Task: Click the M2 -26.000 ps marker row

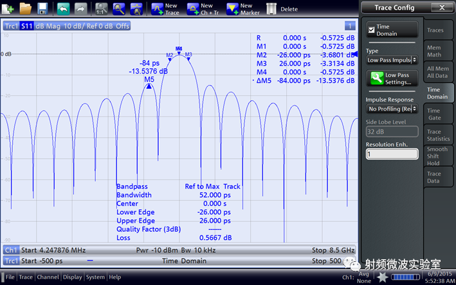Action: coord(306,55)
